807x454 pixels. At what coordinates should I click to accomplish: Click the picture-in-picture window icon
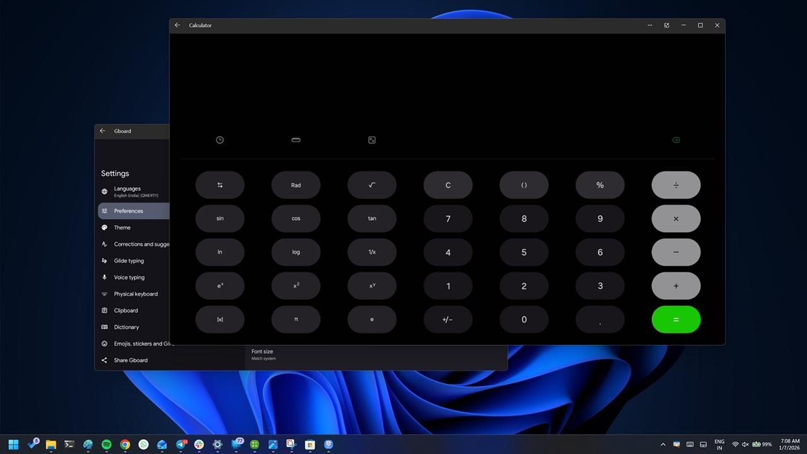tap(666, 25)
